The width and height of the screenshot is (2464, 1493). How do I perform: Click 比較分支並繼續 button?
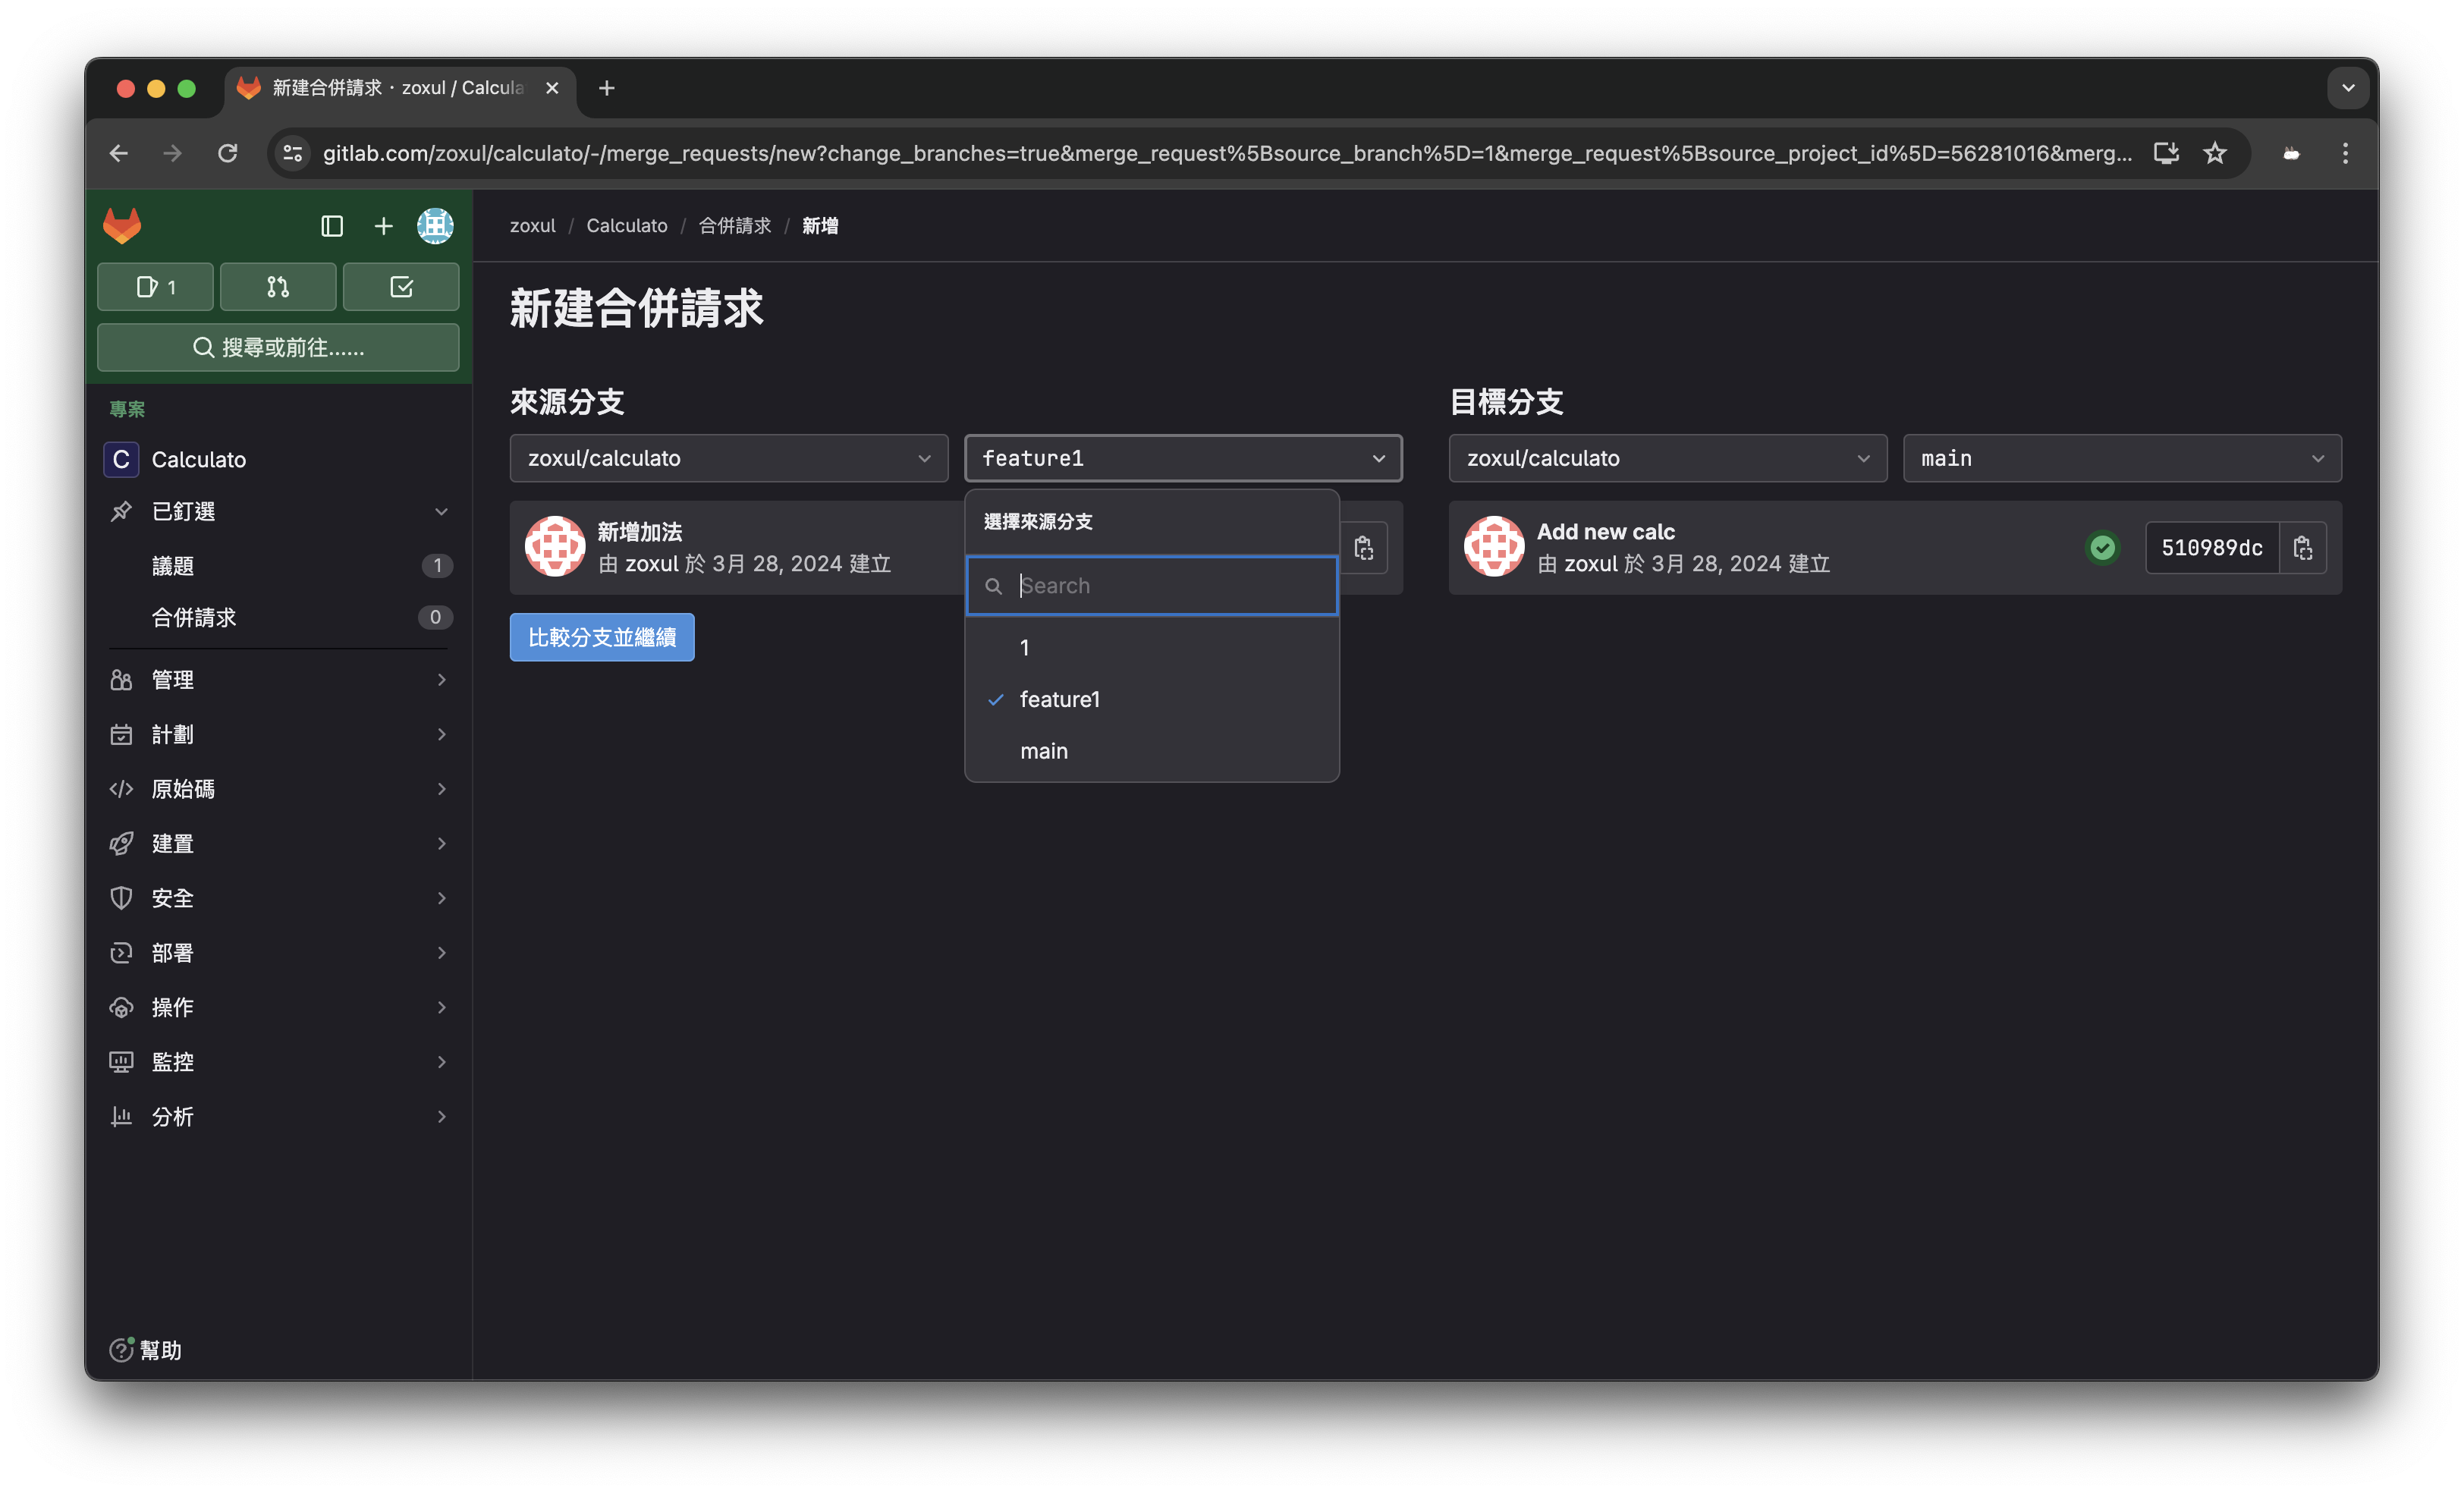point(601,637)
